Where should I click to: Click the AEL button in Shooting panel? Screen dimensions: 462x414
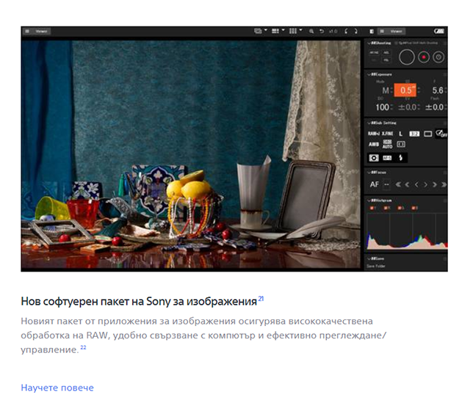click(x=386, y=53)
